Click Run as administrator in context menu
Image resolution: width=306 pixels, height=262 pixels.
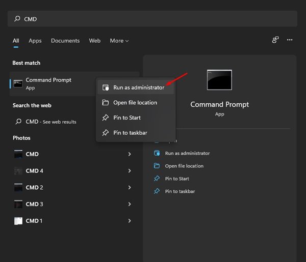[138, 88]
